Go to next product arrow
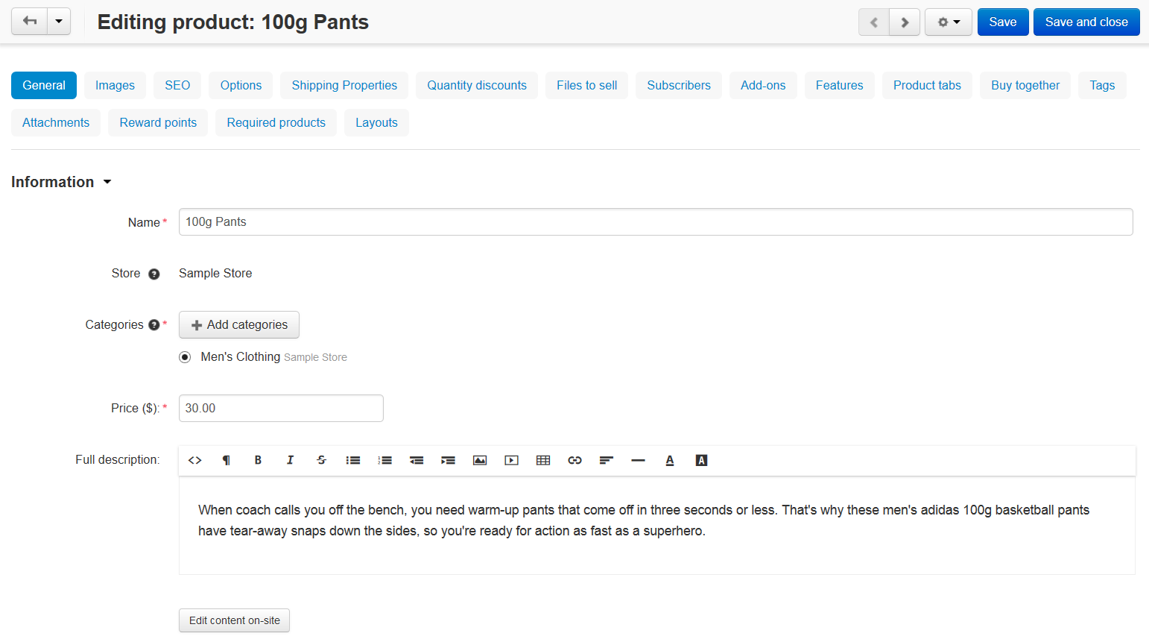This screenshot has width=1149, height=642. 905,22
